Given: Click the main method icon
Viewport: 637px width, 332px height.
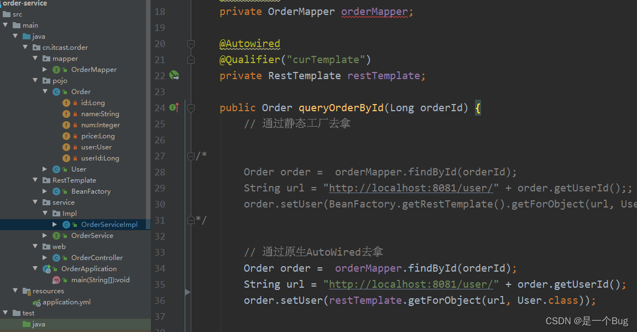Looking at the screenshot, I should coord(56,279).
